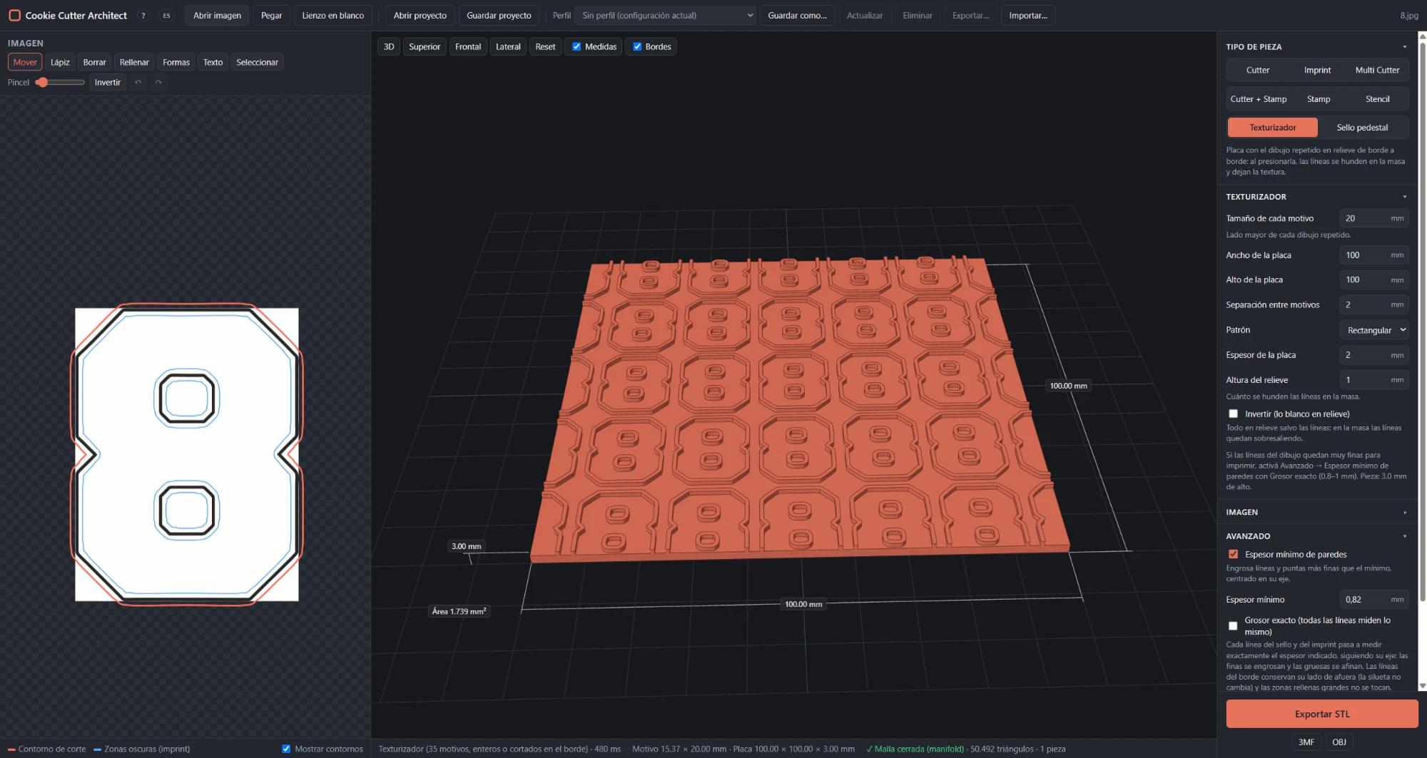Screen dimensions: 1427x758
Task: Select the Texturizador piece type
Action: [x=1272, y=128]
